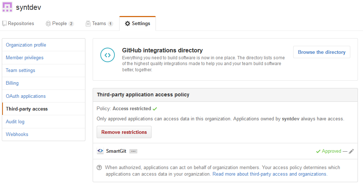Image resolution: width=363 pixels, height=188 pixels.
Task: Open the Repositories tab
Action: 18,24
